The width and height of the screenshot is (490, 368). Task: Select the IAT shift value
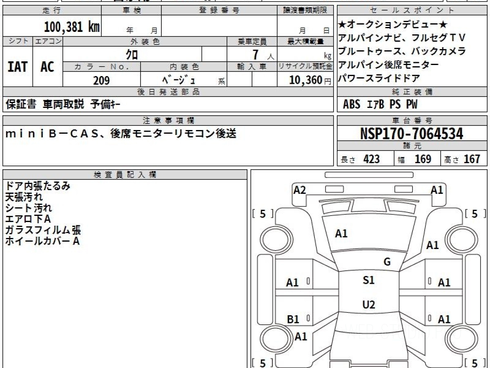click(x=18, y=67)
